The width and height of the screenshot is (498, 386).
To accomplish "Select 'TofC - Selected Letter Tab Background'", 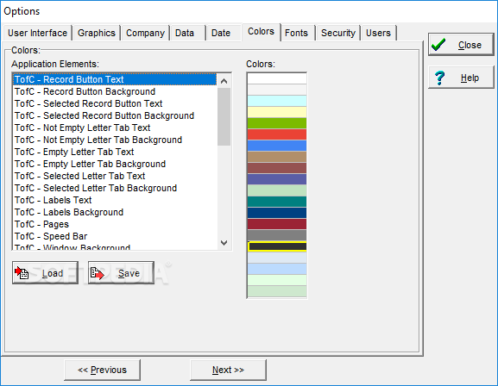I will (115, 188).
